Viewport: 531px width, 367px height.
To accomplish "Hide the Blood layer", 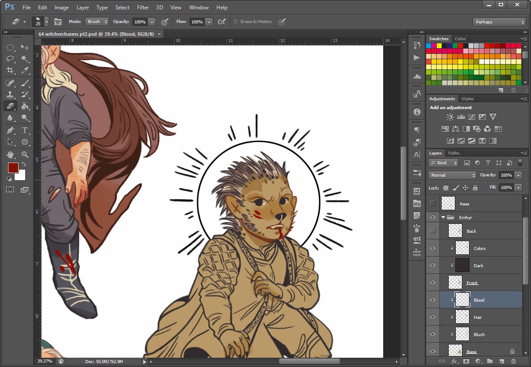I will (x=433, y=300).
